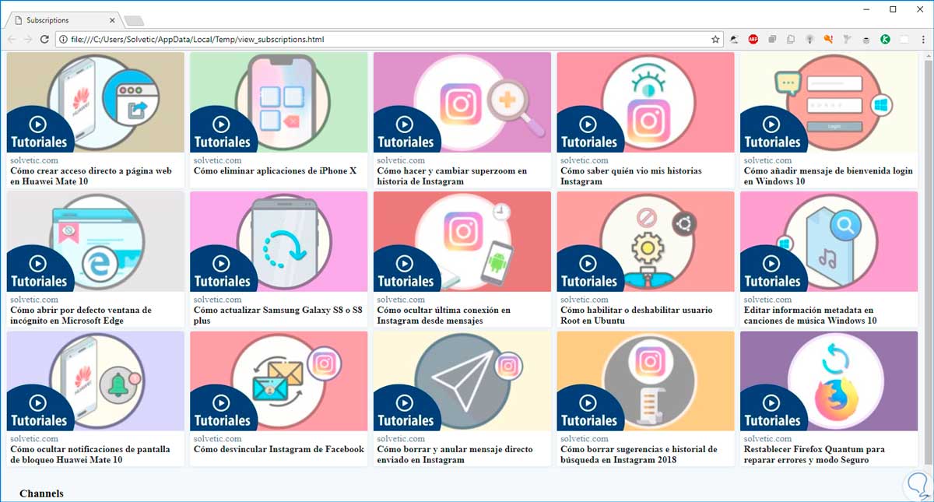Play the iPhone X remove apps video
Viewport: 934px width, 502px height.
tap(221, 125)
